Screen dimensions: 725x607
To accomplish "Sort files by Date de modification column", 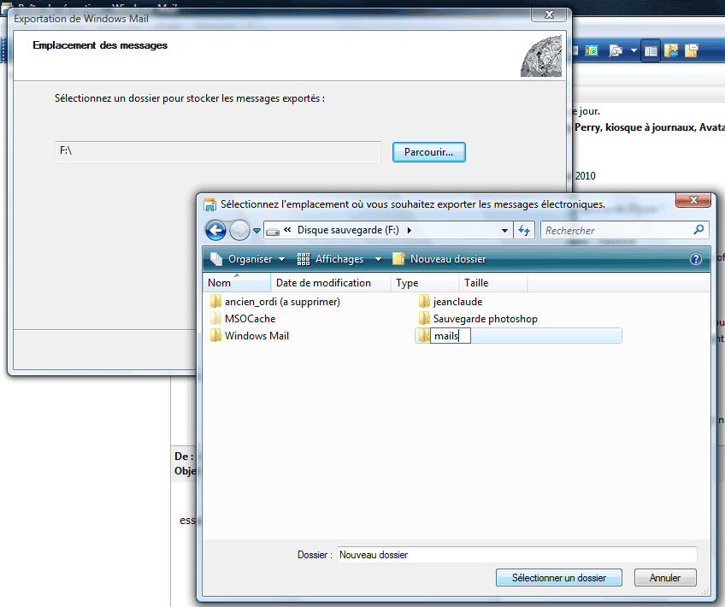I will point(323,283).
